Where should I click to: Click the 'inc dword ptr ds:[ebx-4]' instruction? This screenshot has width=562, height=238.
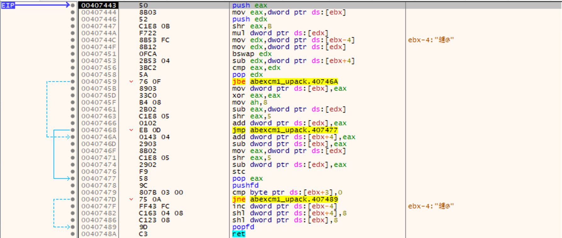(285, 206)
